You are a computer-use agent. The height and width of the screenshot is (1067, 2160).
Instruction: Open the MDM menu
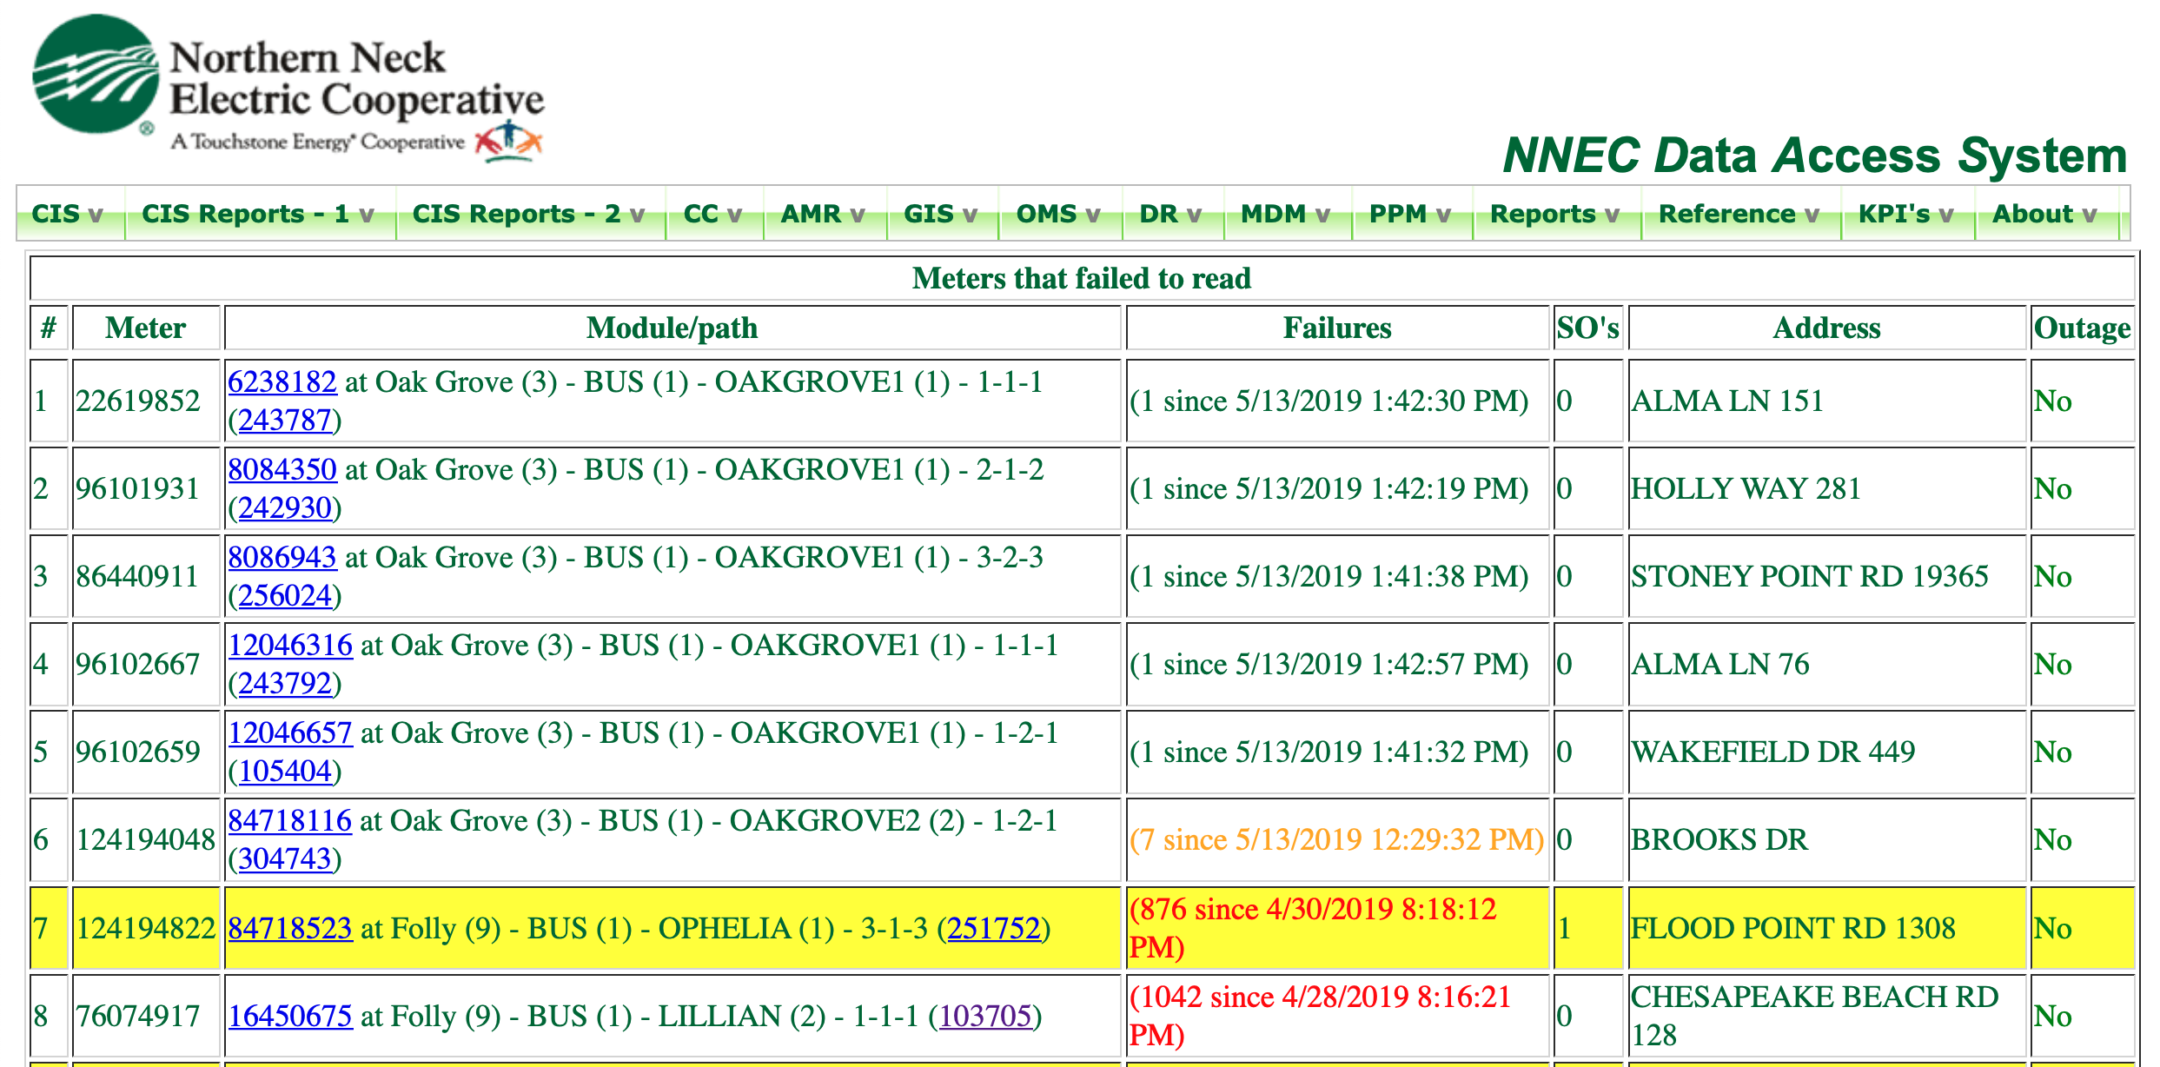coord(1285,214)
